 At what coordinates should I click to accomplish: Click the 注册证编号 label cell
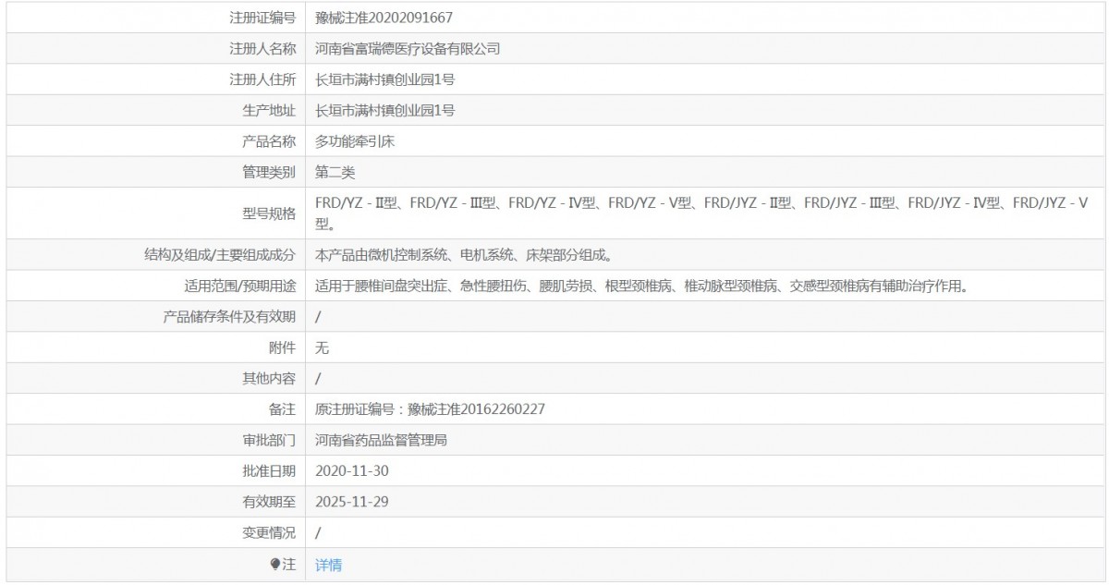[154, 18]
